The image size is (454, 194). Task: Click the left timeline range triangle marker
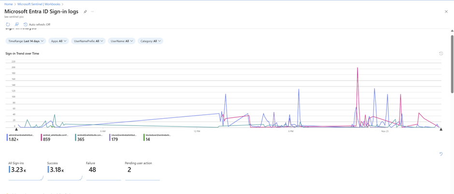[16, 129]
